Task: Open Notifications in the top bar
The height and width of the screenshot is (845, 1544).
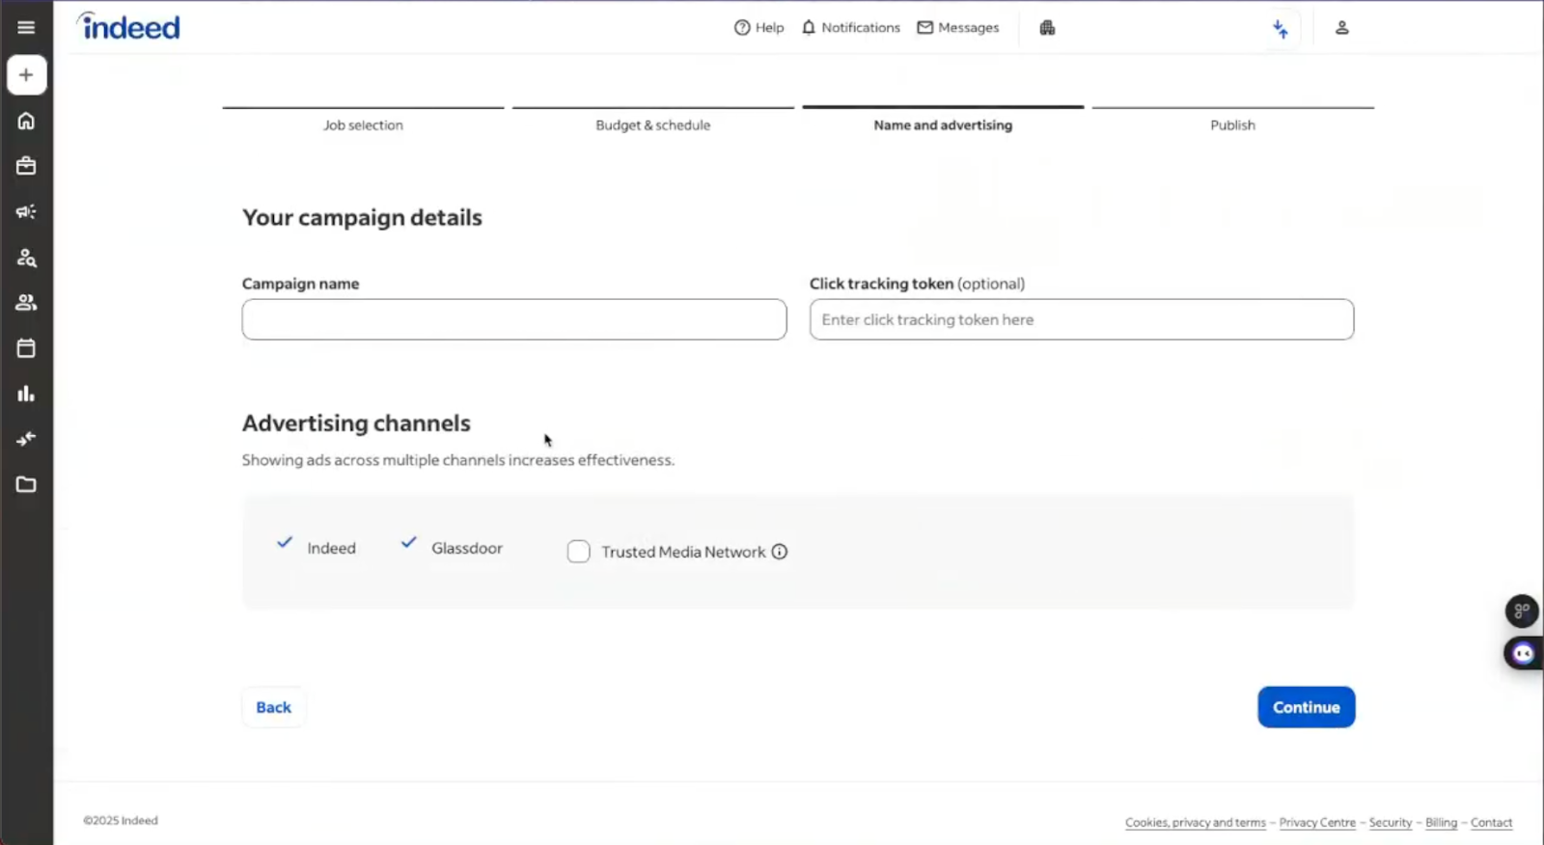Action: 850,28
